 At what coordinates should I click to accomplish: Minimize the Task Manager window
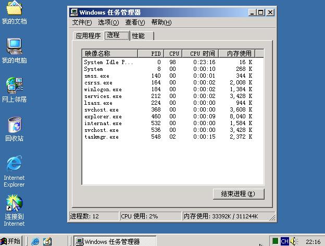point(252,13)
